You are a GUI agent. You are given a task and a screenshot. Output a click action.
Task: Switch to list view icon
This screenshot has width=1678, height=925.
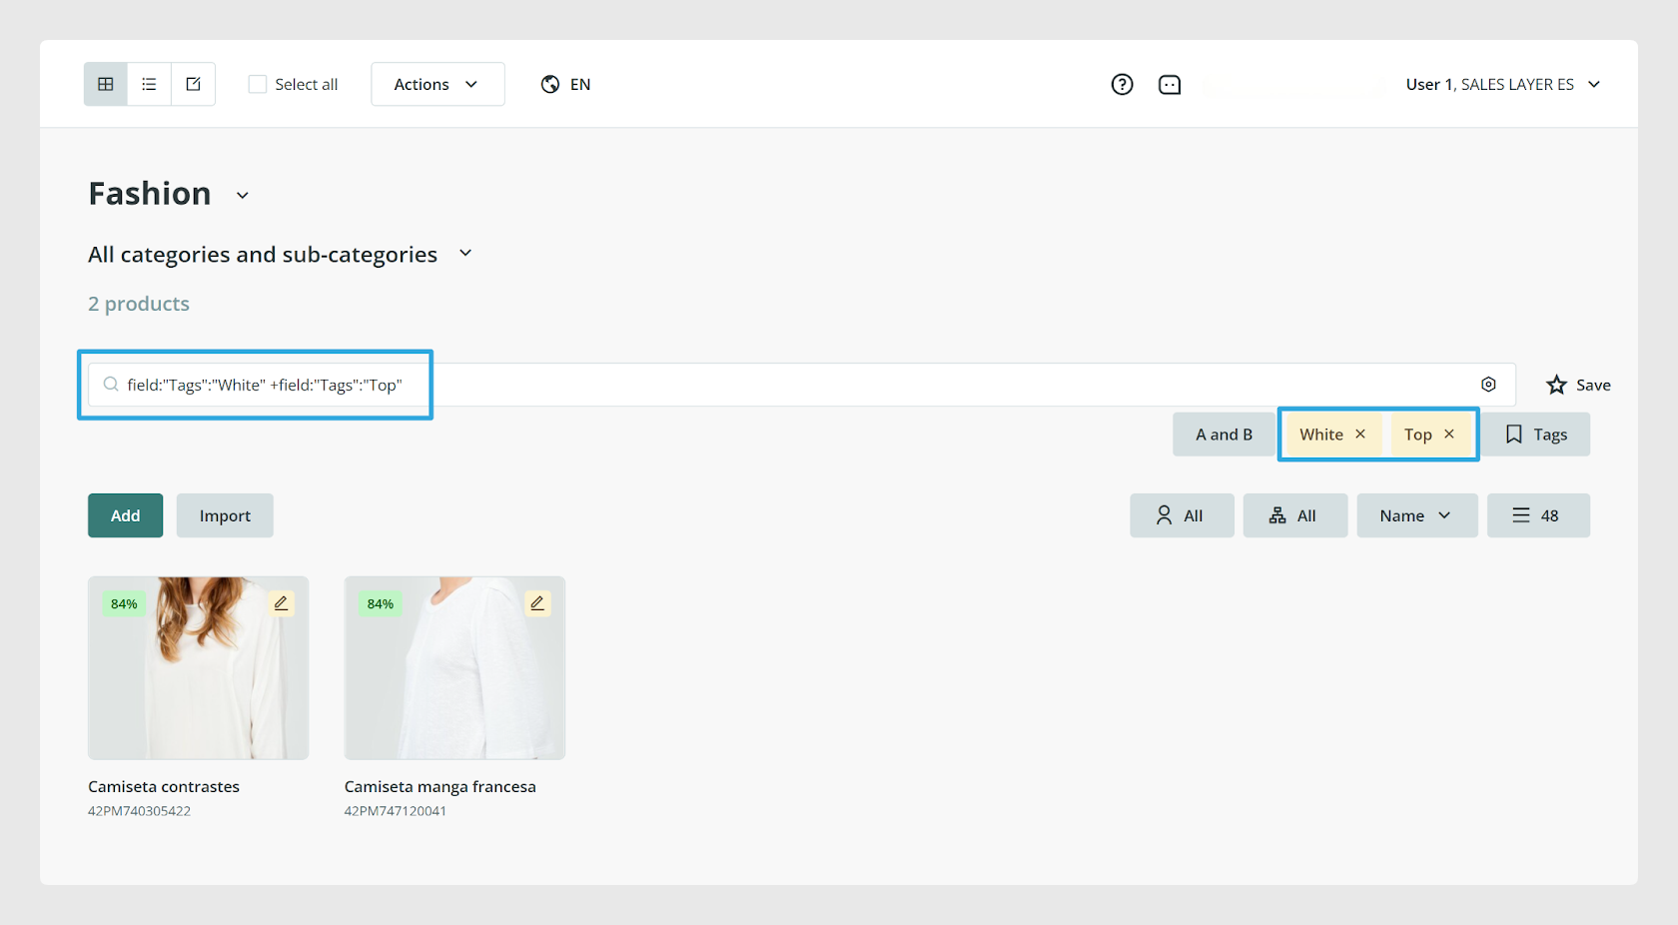pyautogui.click(x=150, y=84)
